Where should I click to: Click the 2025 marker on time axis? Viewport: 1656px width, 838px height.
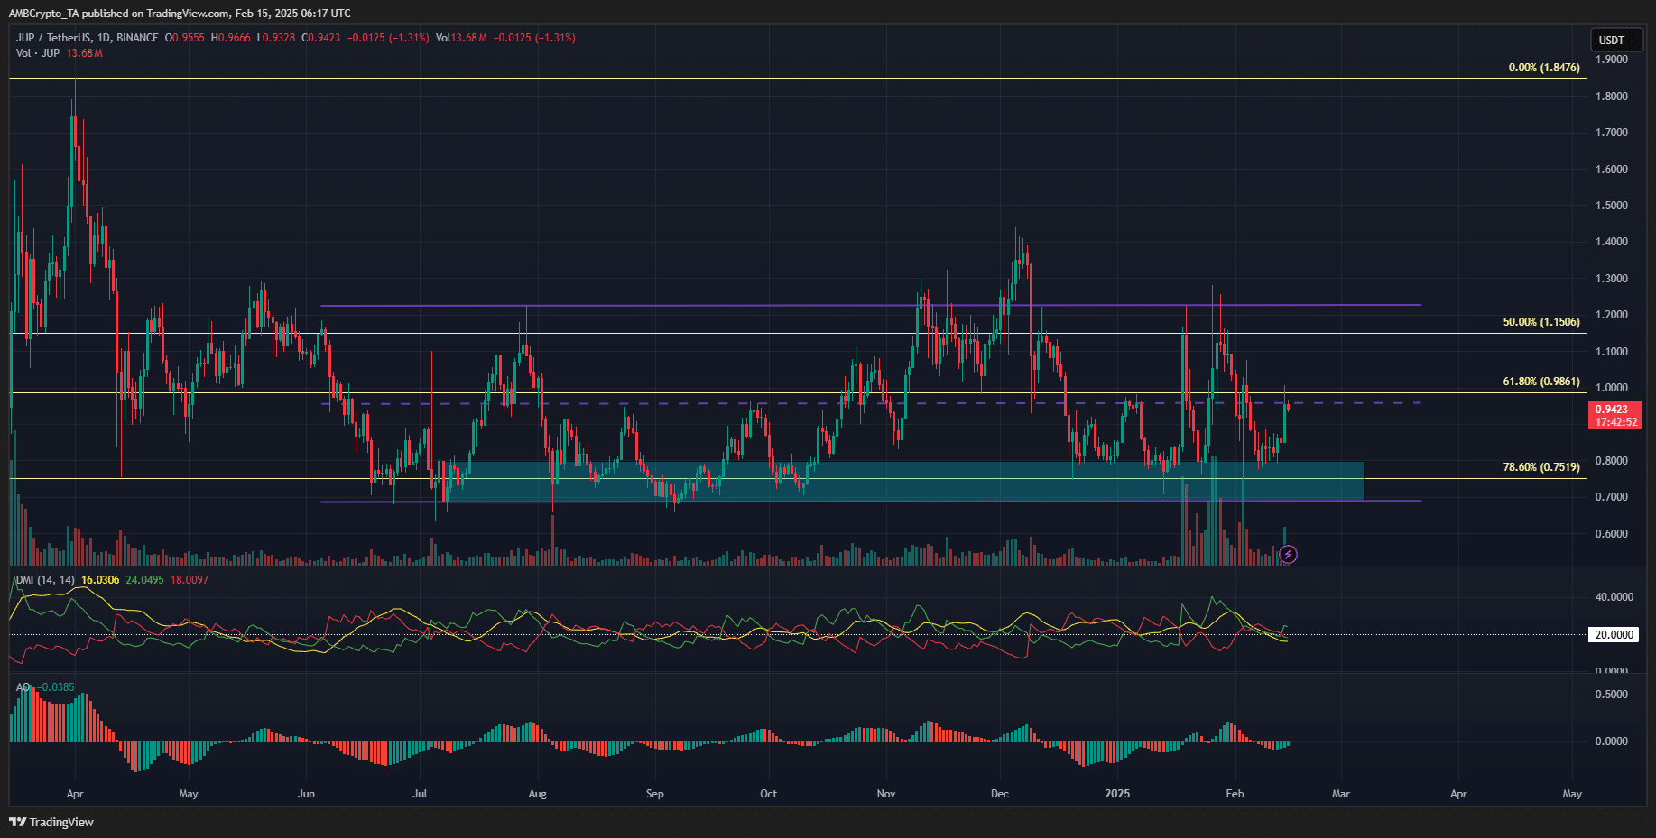click(1117, 794)
